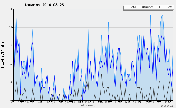Screen dimensions: 176x108
Task: Click the '7 h' x-axis label
Action: click(60, 102)
